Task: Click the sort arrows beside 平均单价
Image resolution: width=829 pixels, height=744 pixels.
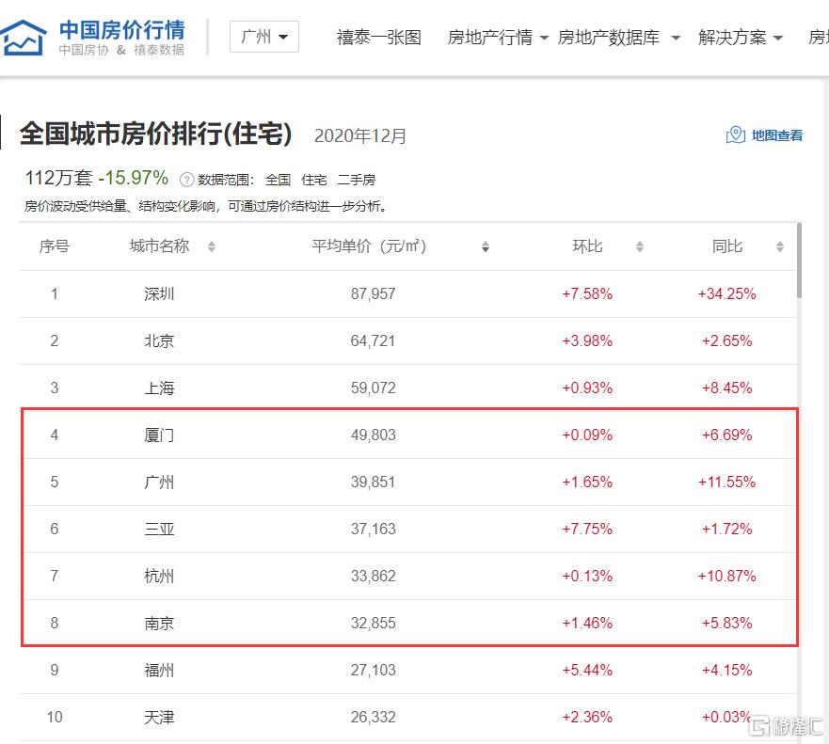Action: pyautogui.click(x=486, y=246)
